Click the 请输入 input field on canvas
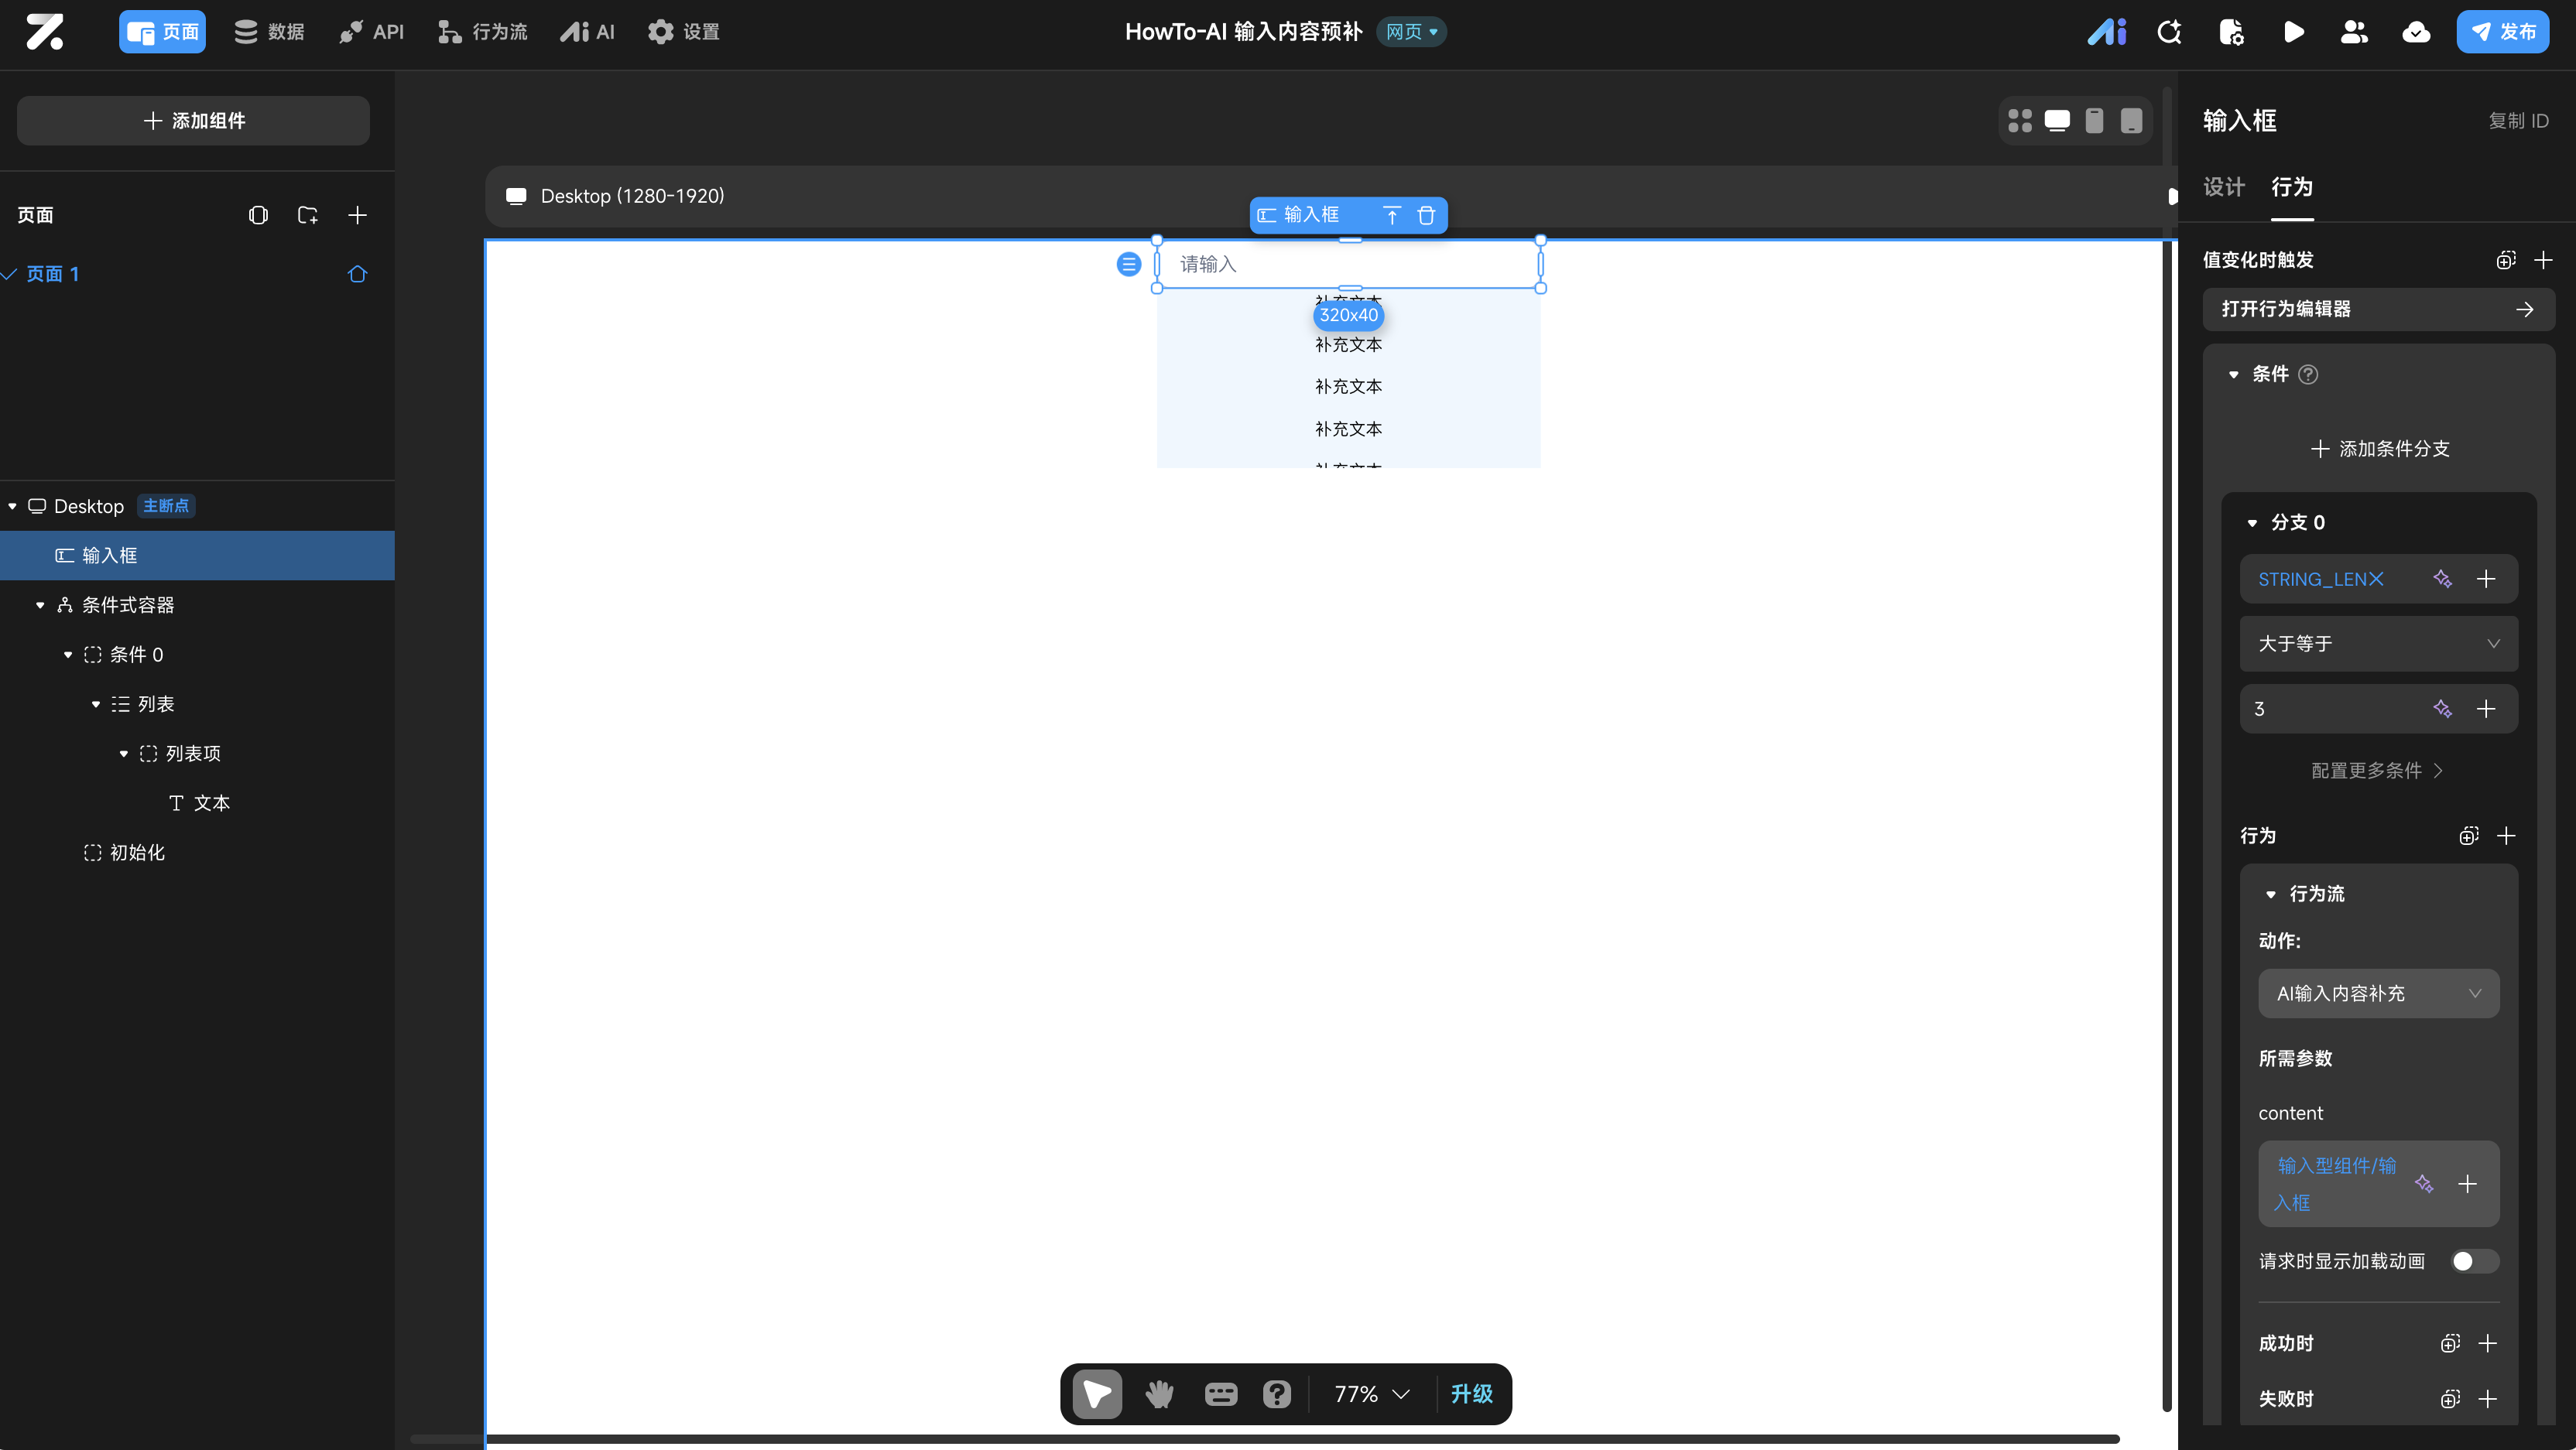This screenshot has height=1450, width=2576. 1347,264
